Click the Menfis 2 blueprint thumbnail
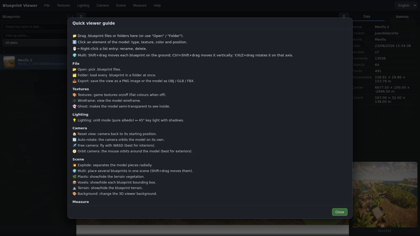Screen dimensions: 420x236 (x=9, y=62)
